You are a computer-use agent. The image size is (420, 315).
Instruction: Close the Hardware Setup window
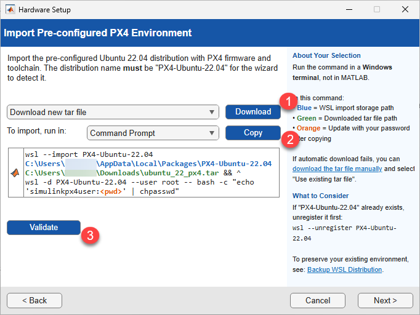point(405,10)
